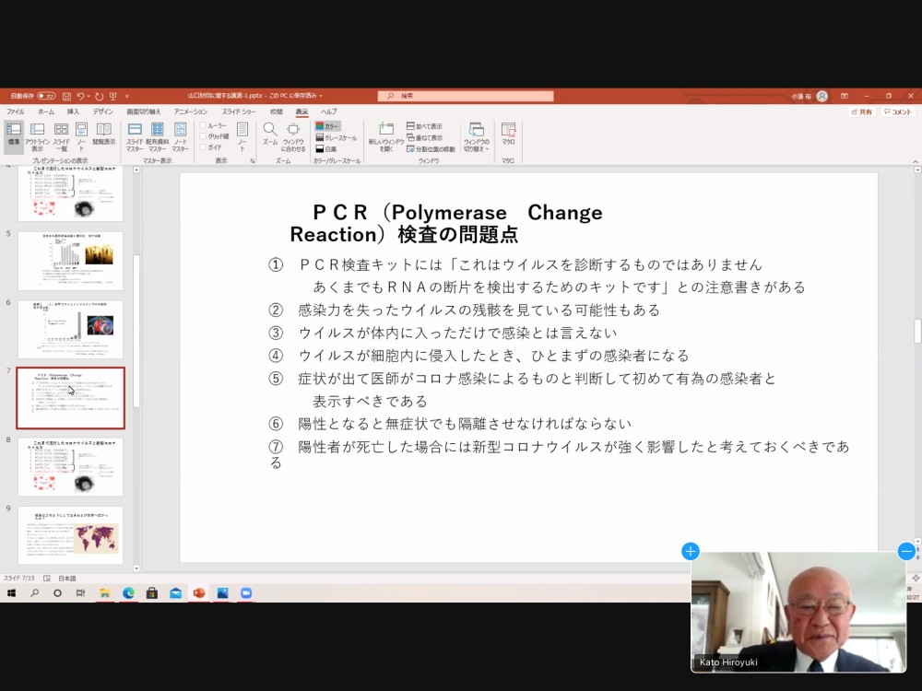Switch to the ヘルプ tab
922x691 pixels.
329,111
